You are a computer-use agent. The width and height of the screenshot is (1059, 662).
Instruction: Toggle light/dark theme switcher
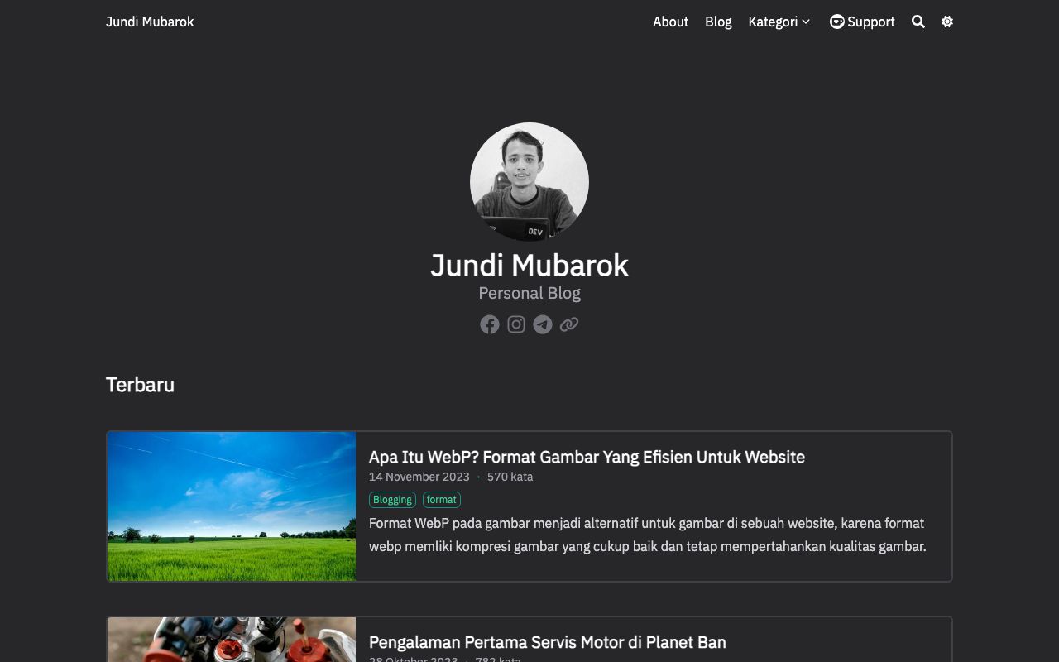pos(947,22)
